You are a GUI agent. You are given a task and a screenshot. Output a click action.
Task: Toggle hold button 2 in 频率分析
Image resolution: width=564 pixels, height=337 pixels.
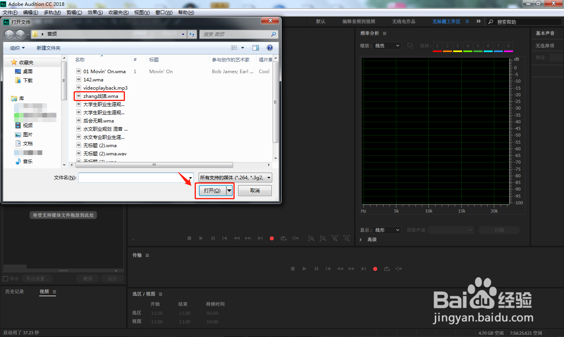click(x=447, y=46)
